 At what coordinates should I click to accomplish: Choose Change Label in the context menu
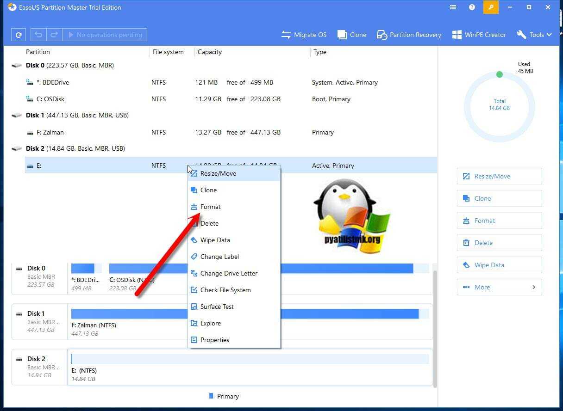pos(234,257)
